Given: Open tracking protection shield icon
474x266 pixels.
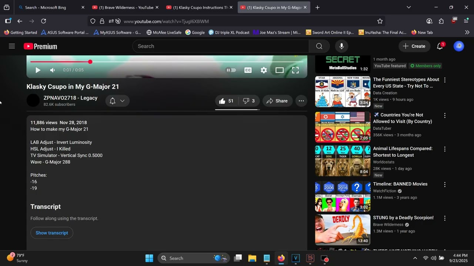Looking at the screenshot, I should pyautogui.click(x=93, y=21).
